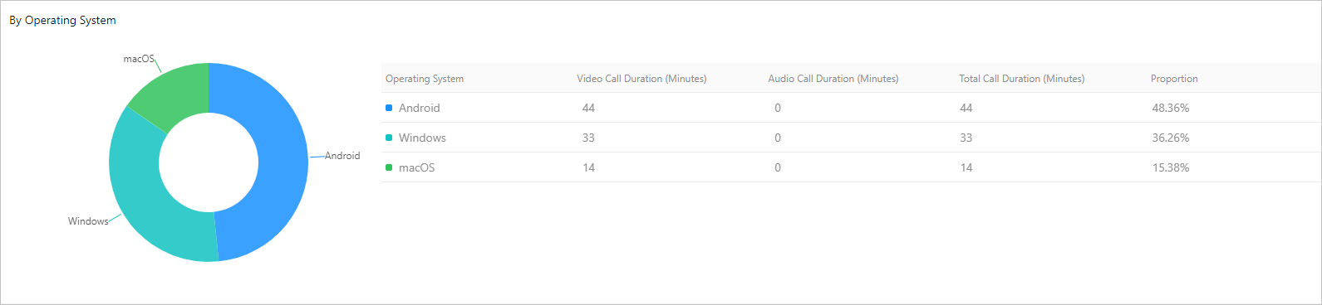Click the blue Android legend color square
The image size is (1322, 305).
[x=389, y=108]
